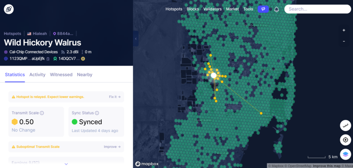
Task: Click Fix it for relayed hotspot
Action: [115, 97]
